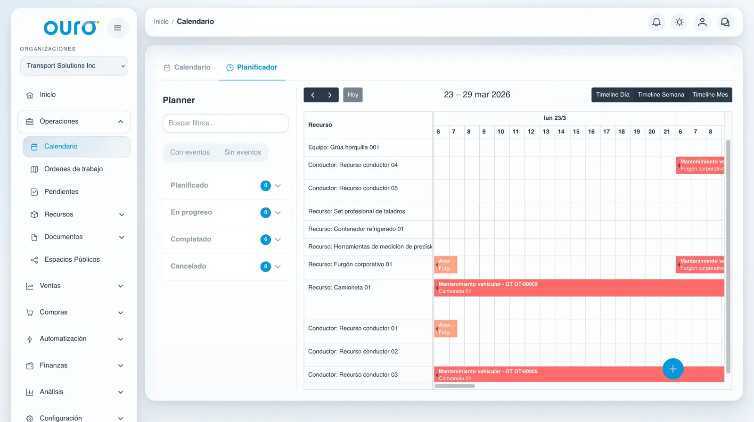The image size is (754, 422).
Task: Toggle the sidebar hamburger menu
Action: click(x=117, y=28)
